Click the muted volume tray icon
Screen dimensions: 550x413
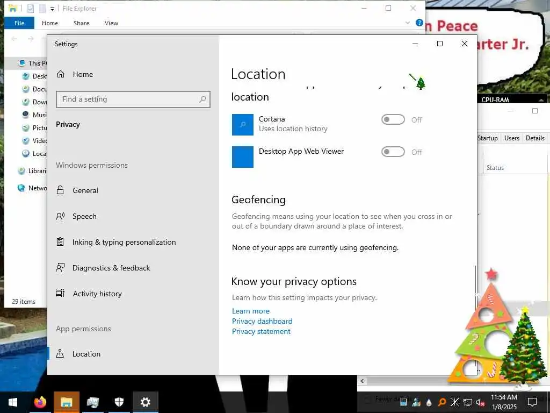click(481, 402)
